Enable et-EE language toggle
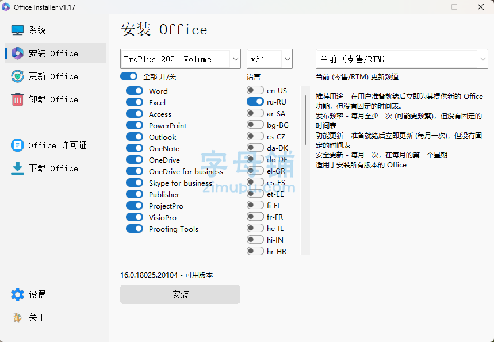Screen dimensions: 494x342 click(x=255, y=194)
